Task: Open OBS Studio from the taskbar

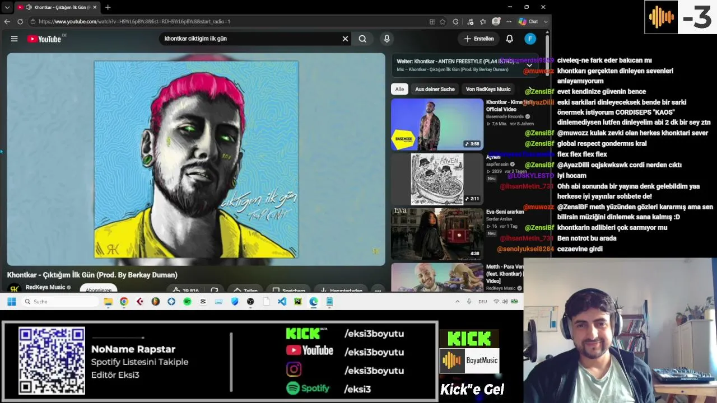Action: tap(250, 302)
